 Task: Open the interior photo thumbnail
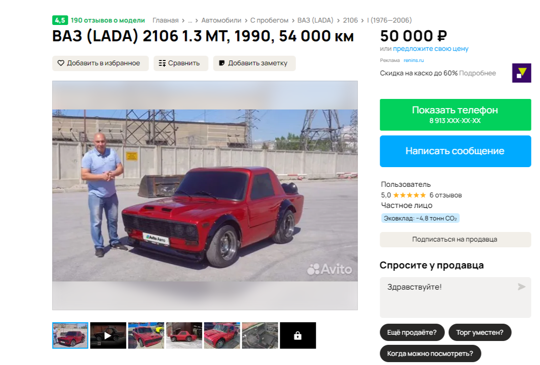[260, 335]
